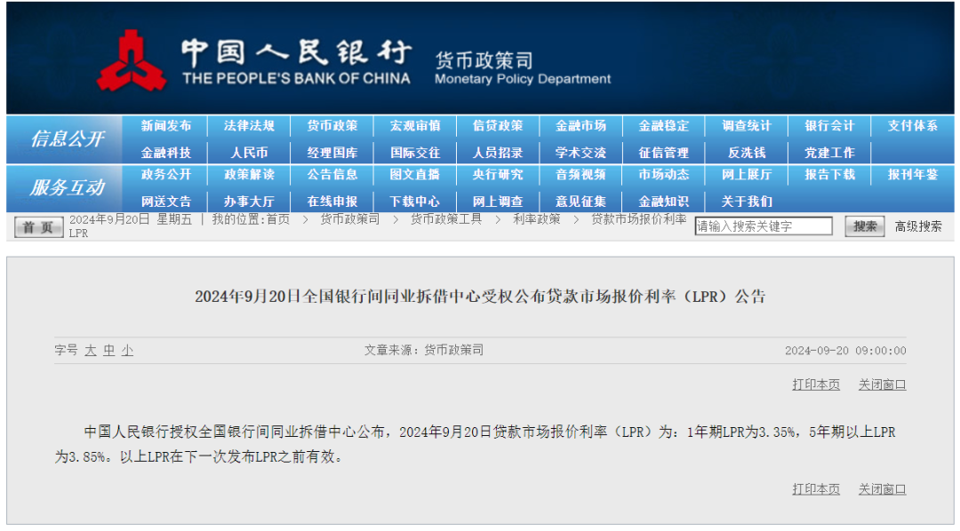Screen dimensions: 960x531
Task: Open 报告下载 menu item
Action: (829, 175)
